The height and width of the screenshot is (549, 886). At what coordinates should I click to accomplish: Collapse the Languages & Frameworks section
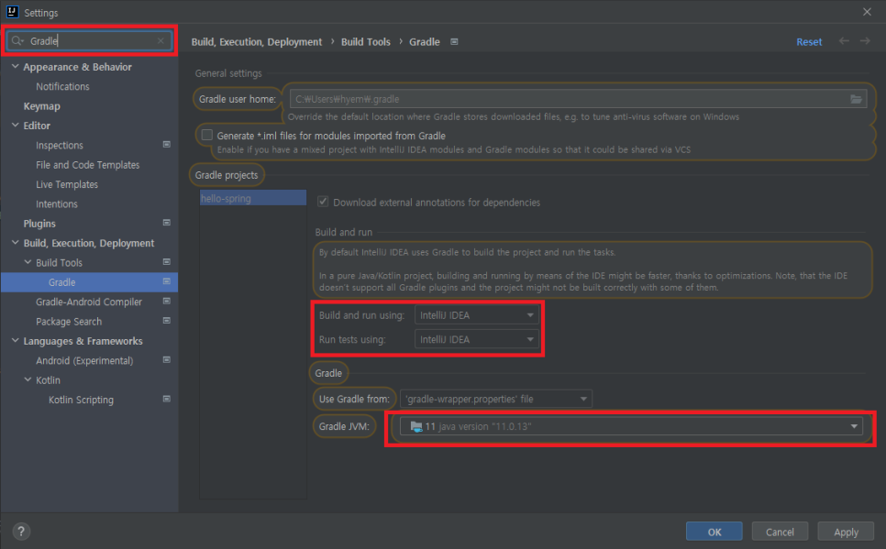click(16, 341)
